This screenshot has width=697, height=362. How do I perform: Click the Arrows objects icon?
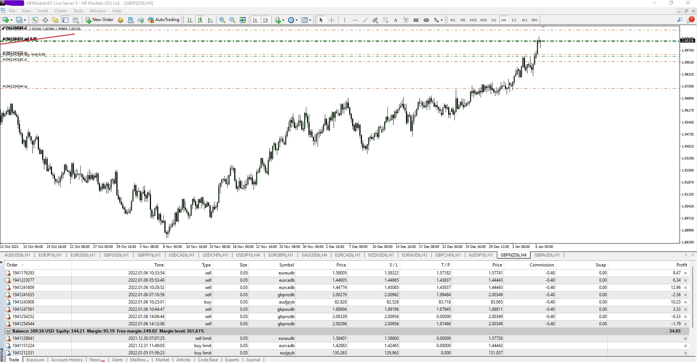point(437,20)
